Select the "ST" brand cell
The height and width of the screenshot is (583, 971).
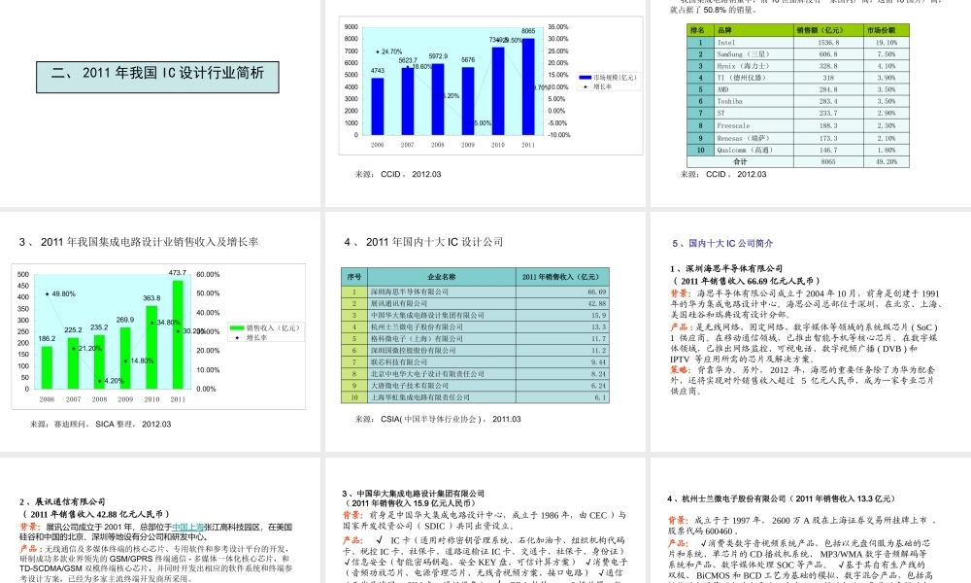click(753, 114)
